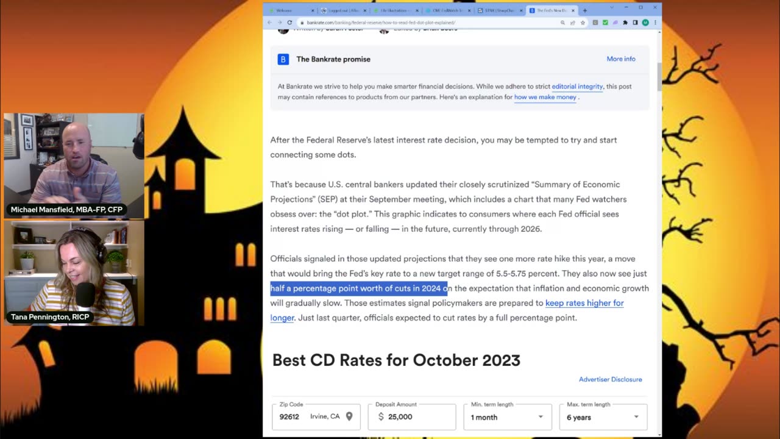Click the page vertical scrollbar thumb
The height and width of the screenshot is (439, 780).
click(x=658, y=77)
